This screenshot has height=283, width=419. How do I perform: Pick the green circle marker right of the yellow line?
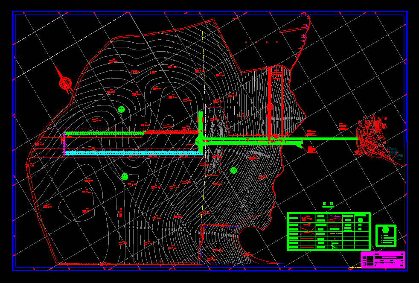[233, 170]
